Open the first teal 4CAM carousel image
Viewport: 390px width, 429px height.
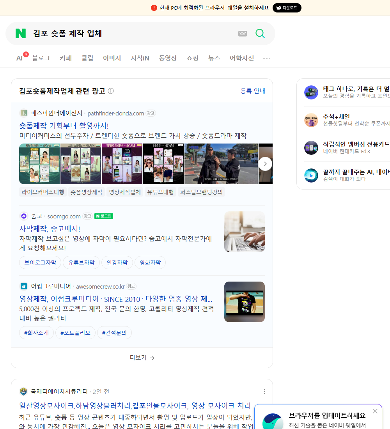pos(39,164)
